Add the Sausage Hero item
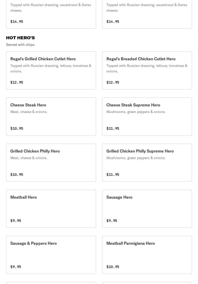Screen dimensions: 198x284 (147, 209)
